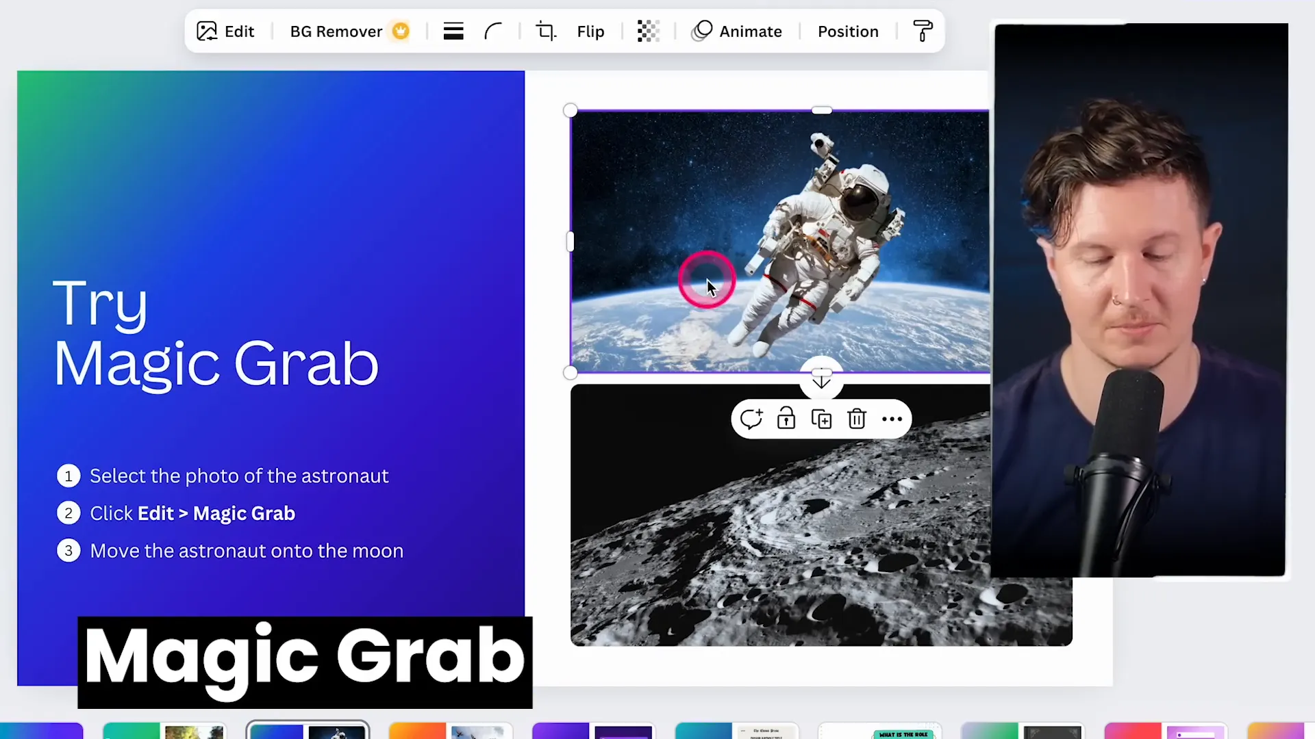
Task: Duplicate the selected image
Action: tap(821, 419)
